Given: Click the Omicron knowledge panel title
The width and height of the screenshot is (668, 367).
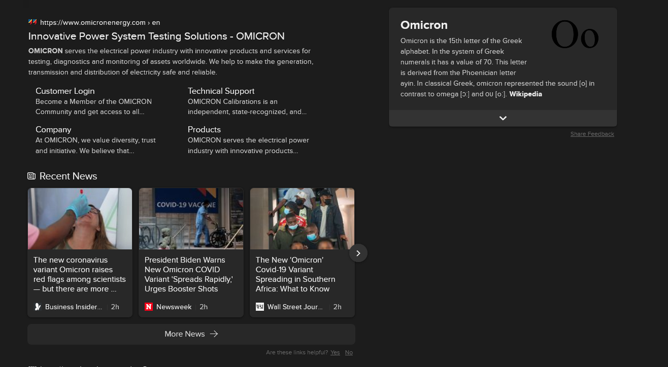Looking at the screenshot, I should [424, 25].
